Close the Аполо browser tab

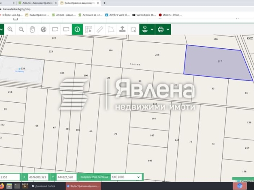pyautogui.click(x=56, y=3)
